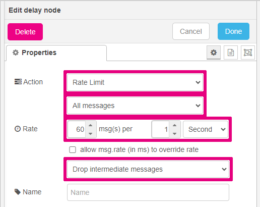Click the list icon beside Action
The width and height of the screenshot is (260, 207).
point(18,82)
